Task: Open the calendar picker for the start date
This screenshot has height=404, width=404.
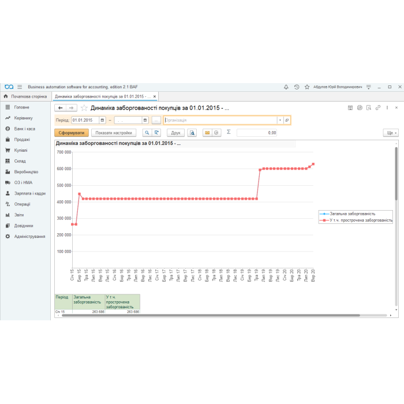Action: coord(102,120)
